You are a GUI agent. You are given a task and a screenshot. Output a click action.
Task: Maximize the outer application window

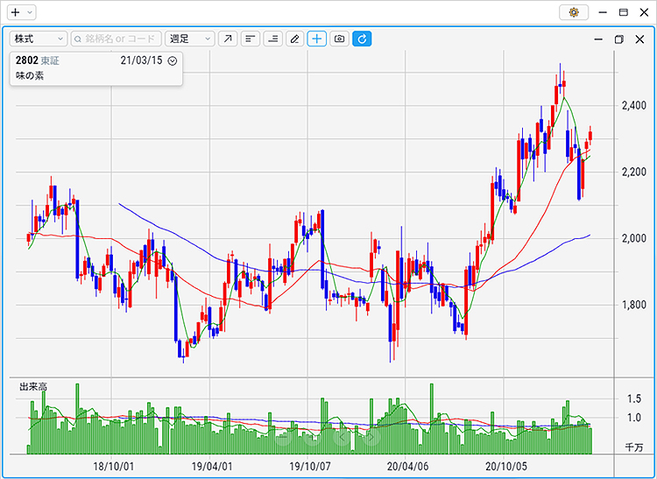[x=624, y=12]
